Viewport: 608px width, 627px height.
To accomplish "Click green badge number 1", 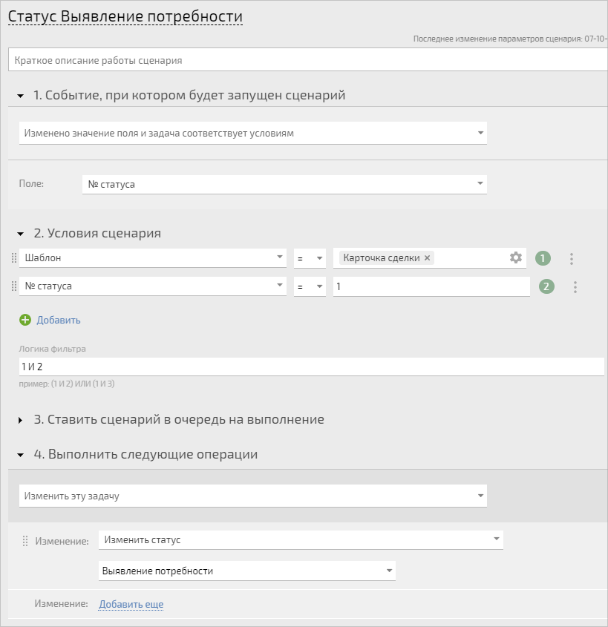I will (543, 258).
